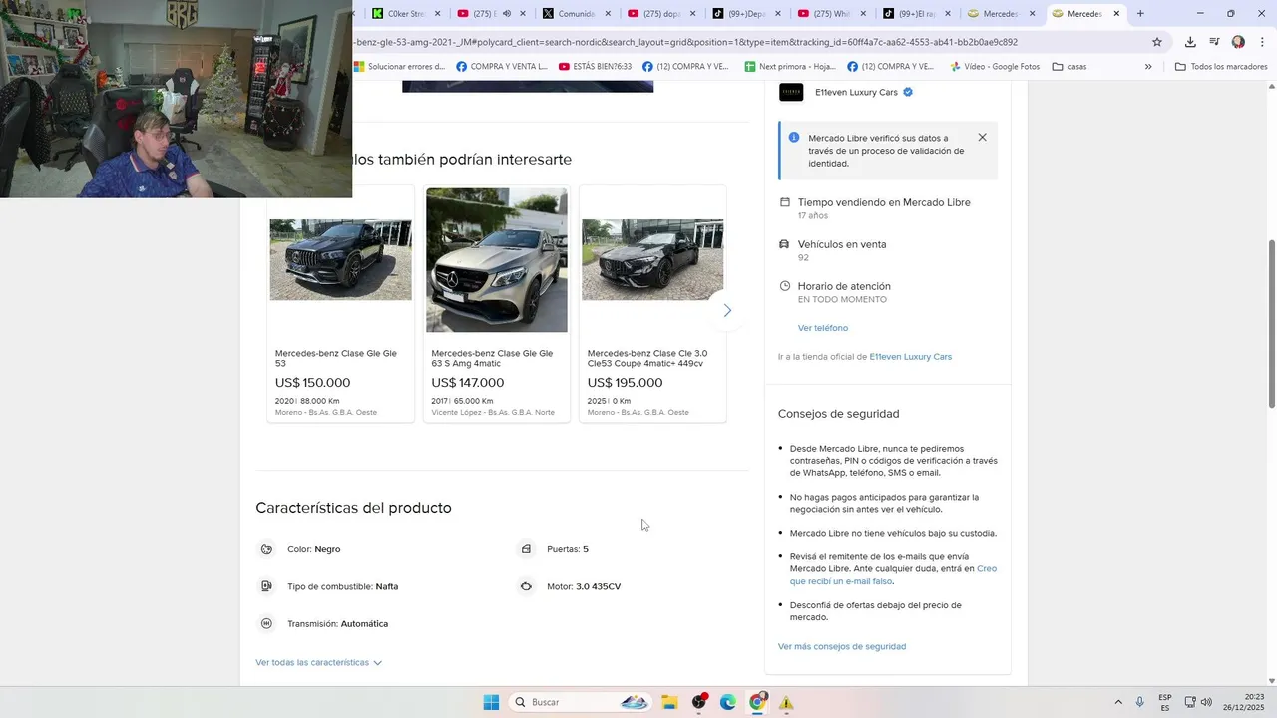Click the network icon in system tray
Image resolution: width=1277 pixels, height=718 pixels.
[x=1189, y=702]
